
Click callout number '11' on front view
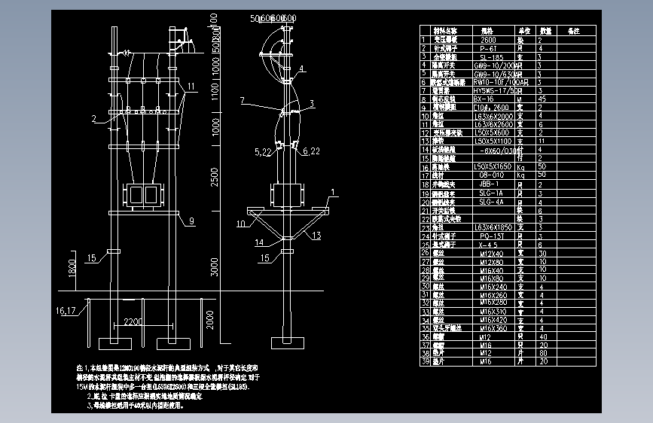pyautogui.click(x=191, y=87)
